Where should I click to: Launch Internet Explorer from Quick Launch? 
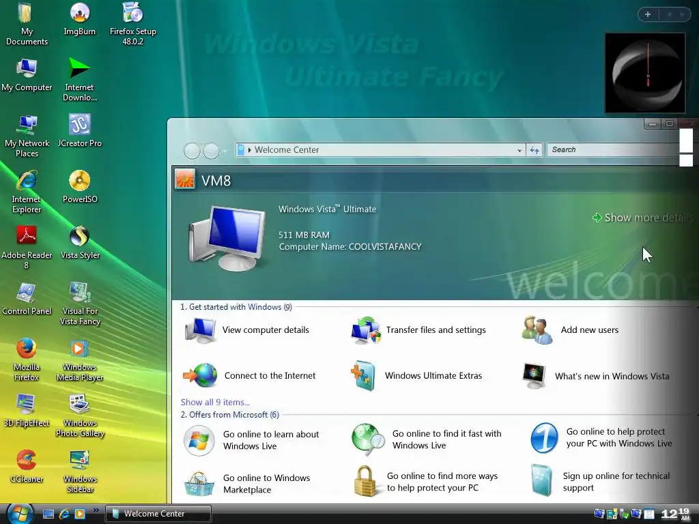click(64, 514)
